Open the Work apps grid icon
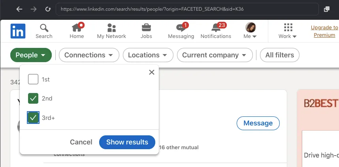339x167 pixels. 288,28
